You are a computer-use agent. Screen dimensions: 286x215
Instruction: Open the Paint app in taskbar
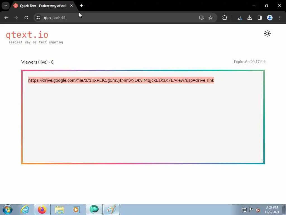click(x=111, y=209)
